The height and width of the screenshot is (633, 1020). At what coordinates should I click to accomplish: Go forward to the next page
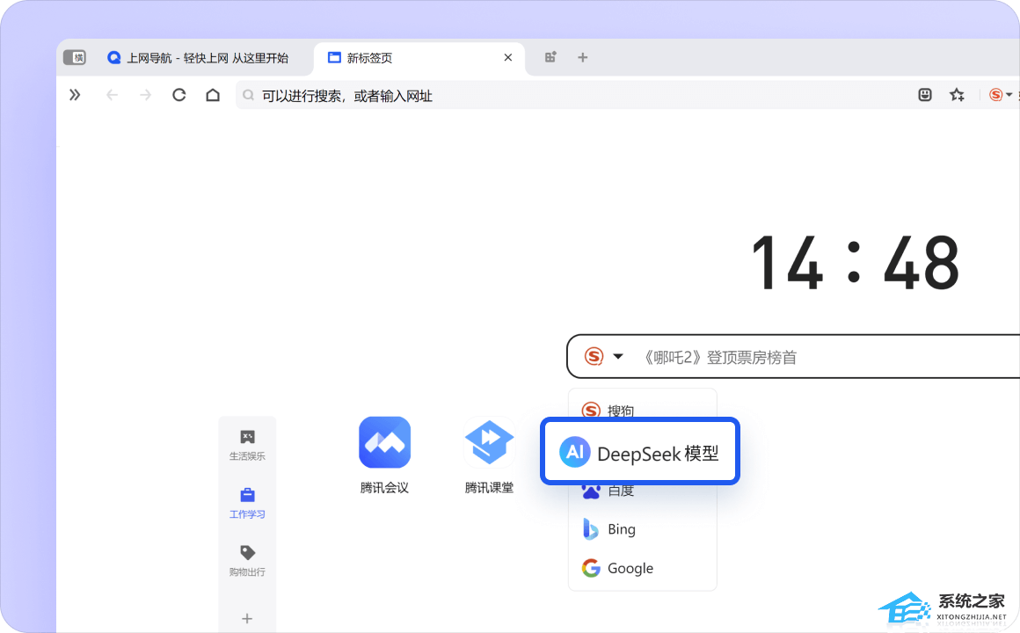coord(145,95)
